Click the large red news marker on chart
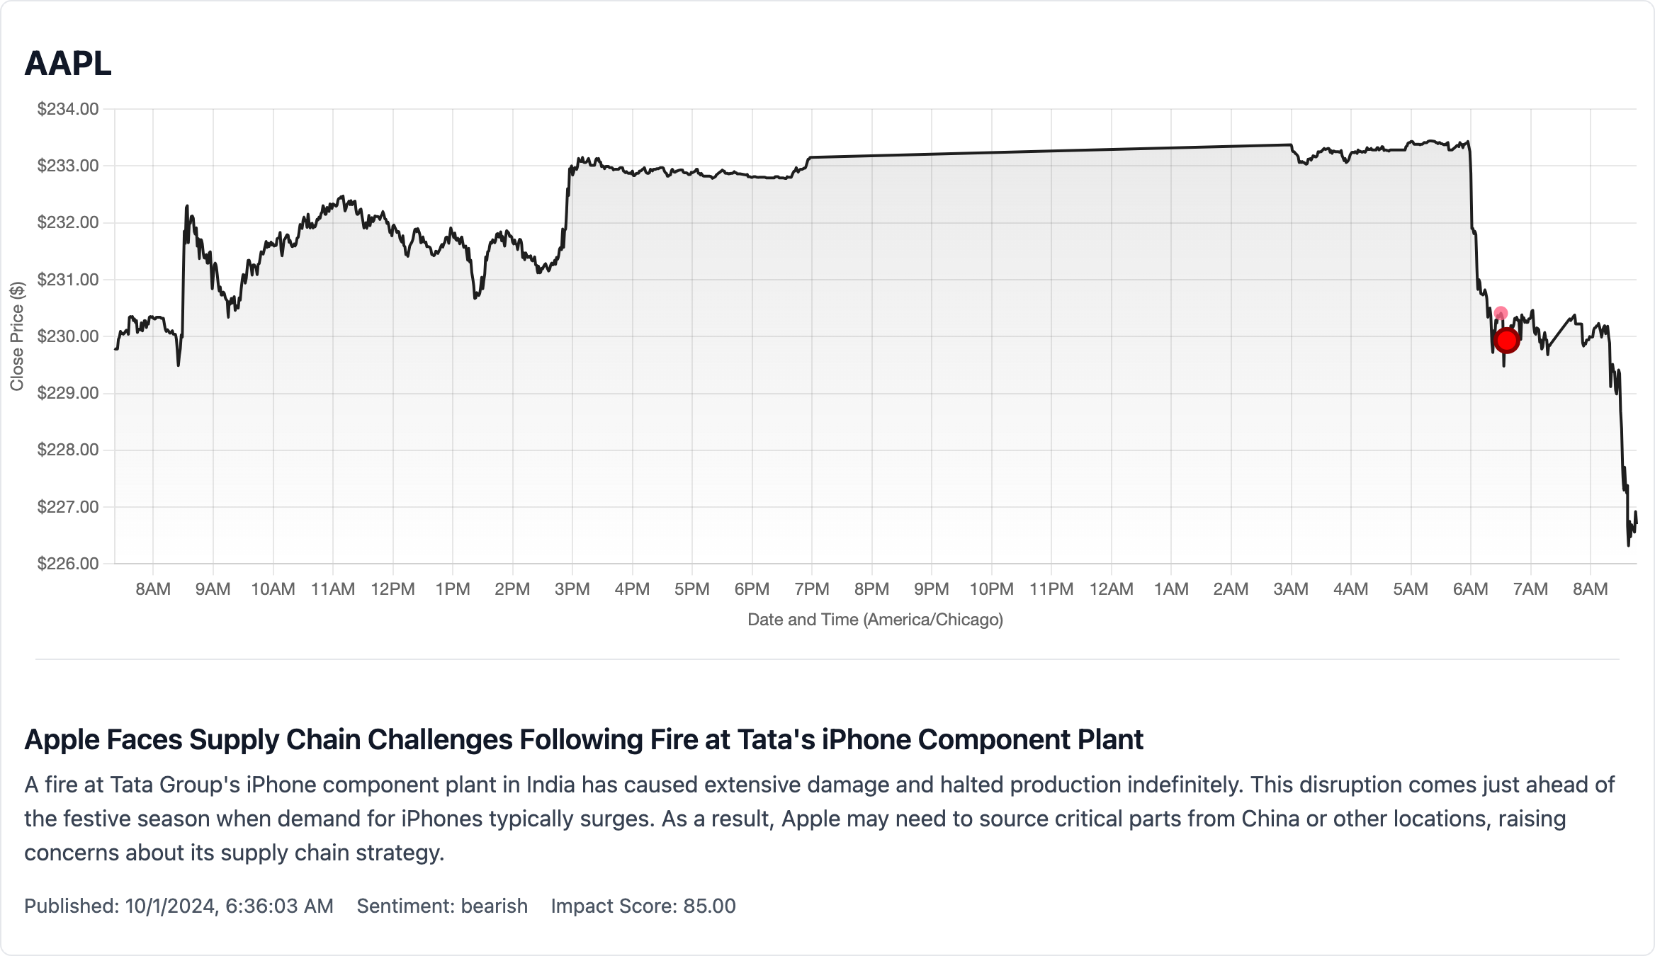The image size is (1655, 956). click(x=1506, y=341)
